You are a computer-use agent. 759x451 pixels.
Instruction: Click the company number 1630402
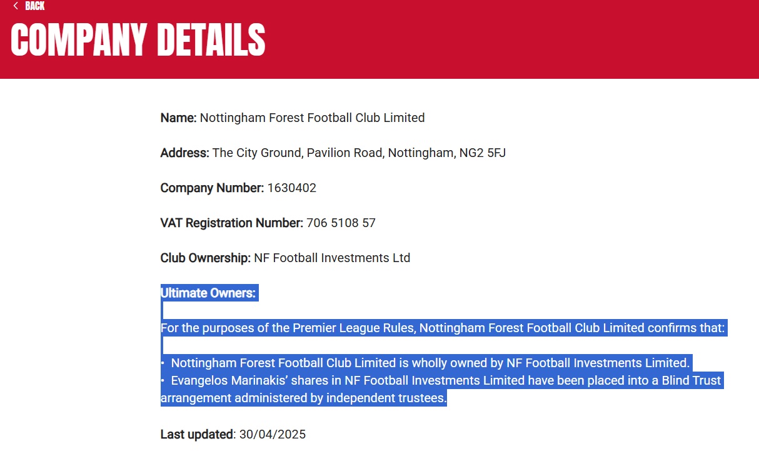[292, 188]
